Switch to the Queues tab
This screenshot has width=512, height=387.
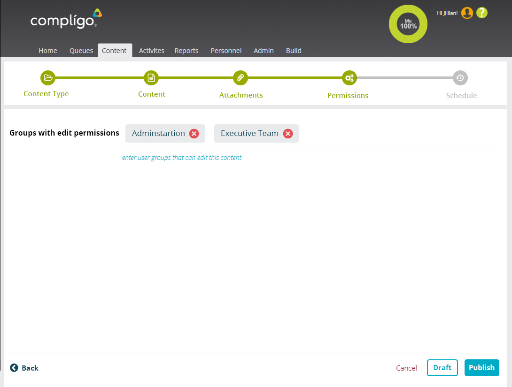click(x=81, y=51)
